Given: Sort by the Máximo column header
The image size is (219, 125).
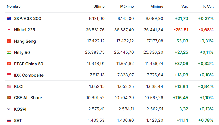Looking at the screenshot, I should pos(127,7).
